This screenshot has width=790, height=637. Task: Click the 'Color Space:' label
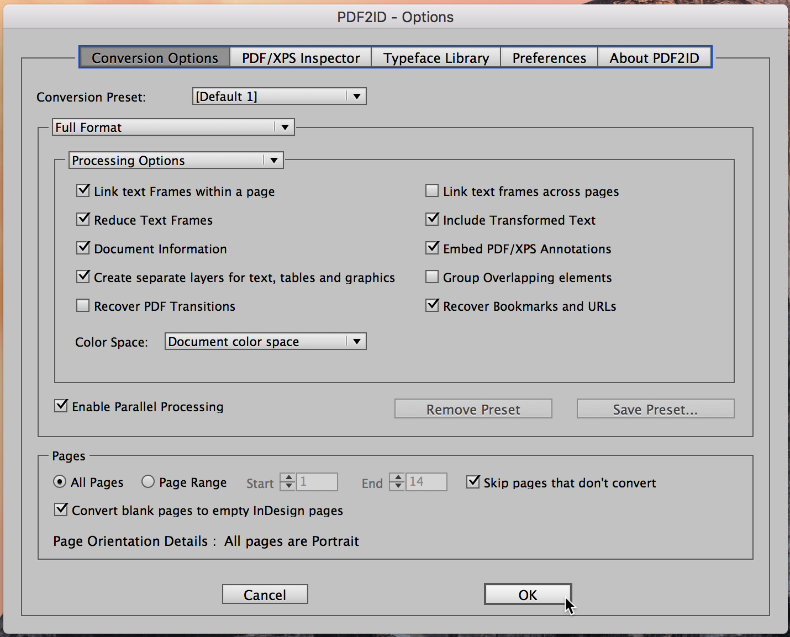click(112, 342)
